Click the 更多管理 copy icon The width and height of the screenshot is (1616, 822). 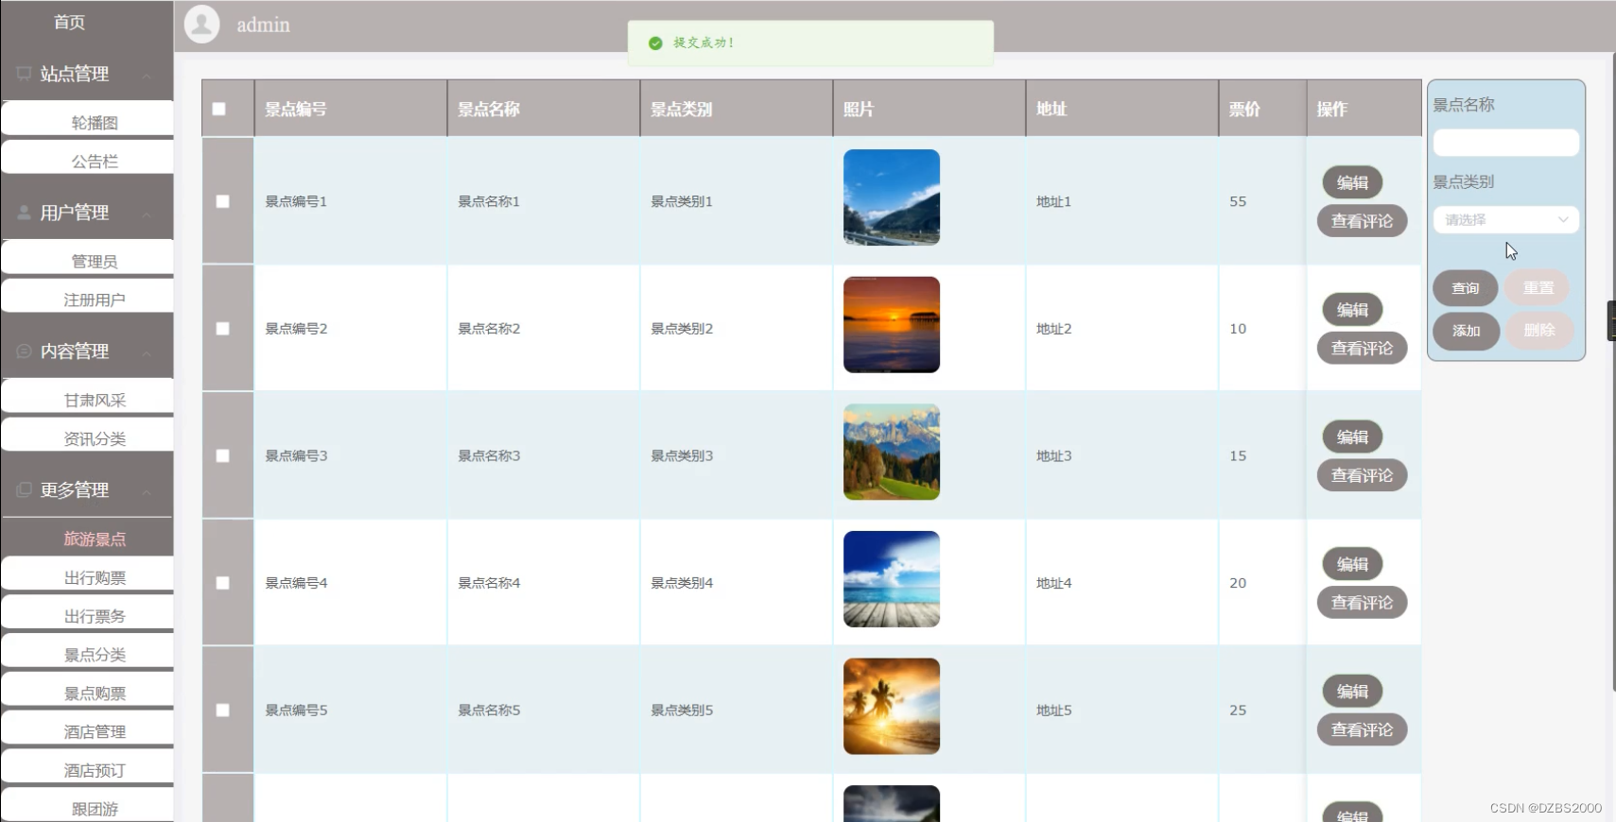point(24,490)
